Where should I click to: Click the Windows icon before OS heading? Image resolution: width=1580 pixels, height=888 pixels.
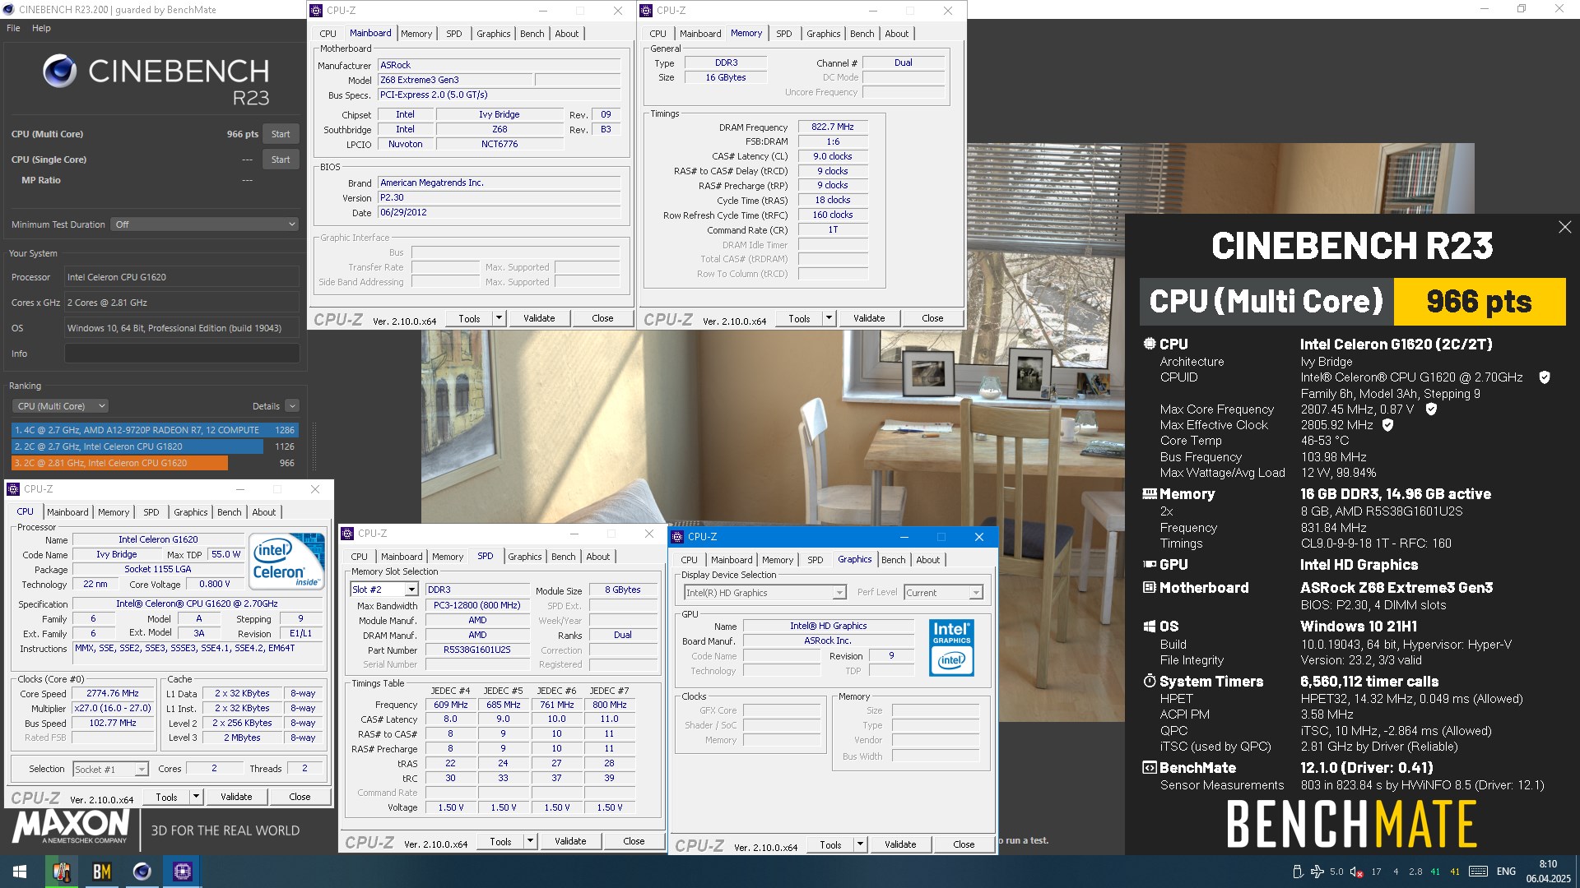point(1150,627)
